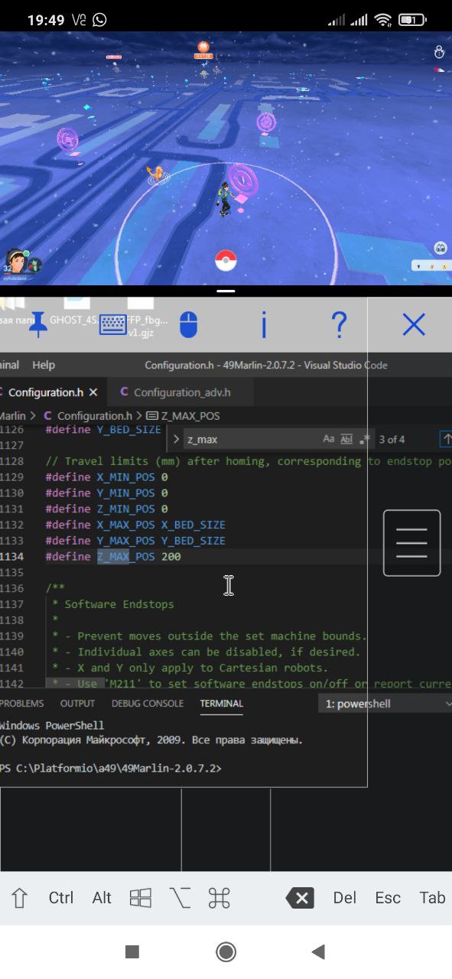Click '#define Y_MAX_POS Y_BED_SIZE' line
The width and height of the screenshot is (452, 979).
(x=135, y=541)
